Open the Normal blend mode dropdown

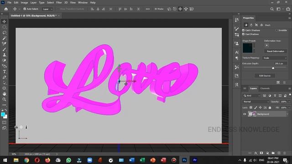(x=256, y=102)
